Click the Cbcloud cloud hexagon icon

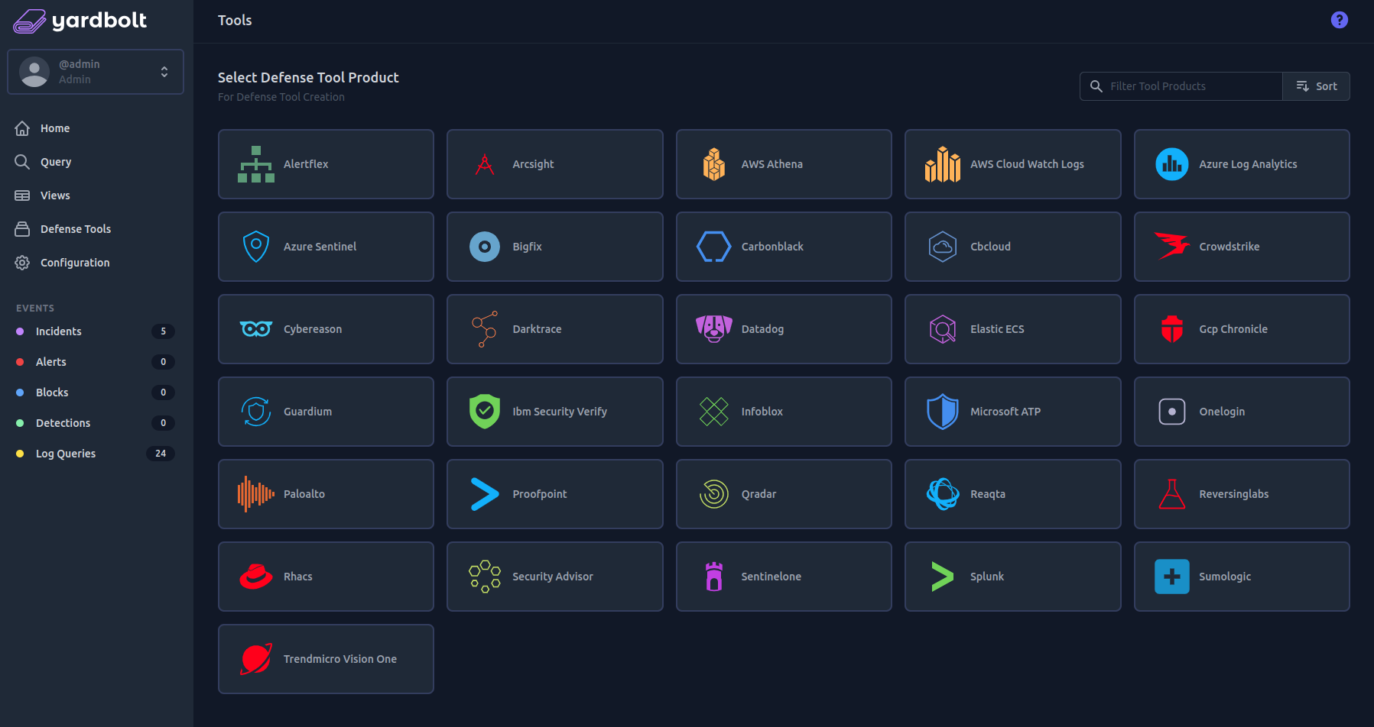[943, 247]
